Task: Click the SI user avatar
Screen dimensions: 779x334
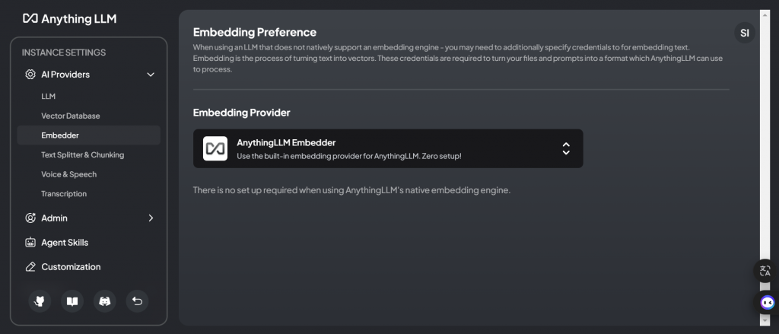Action: click(744, 33)
